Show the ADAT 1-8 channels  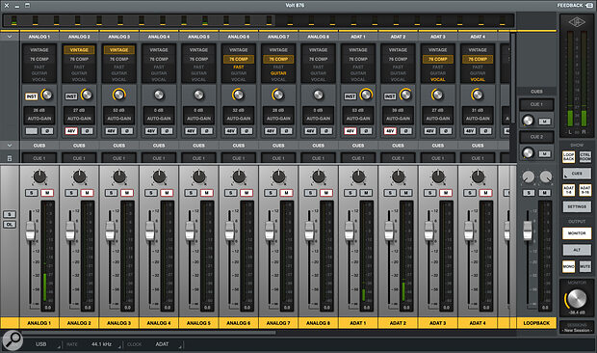568,190
